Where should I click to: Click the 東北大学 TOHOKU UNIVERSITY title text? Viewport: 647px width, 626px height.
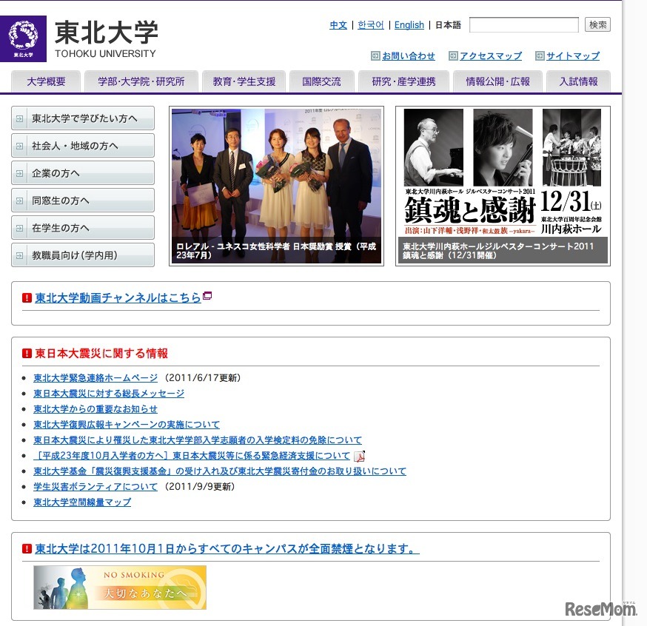point(106,39)
